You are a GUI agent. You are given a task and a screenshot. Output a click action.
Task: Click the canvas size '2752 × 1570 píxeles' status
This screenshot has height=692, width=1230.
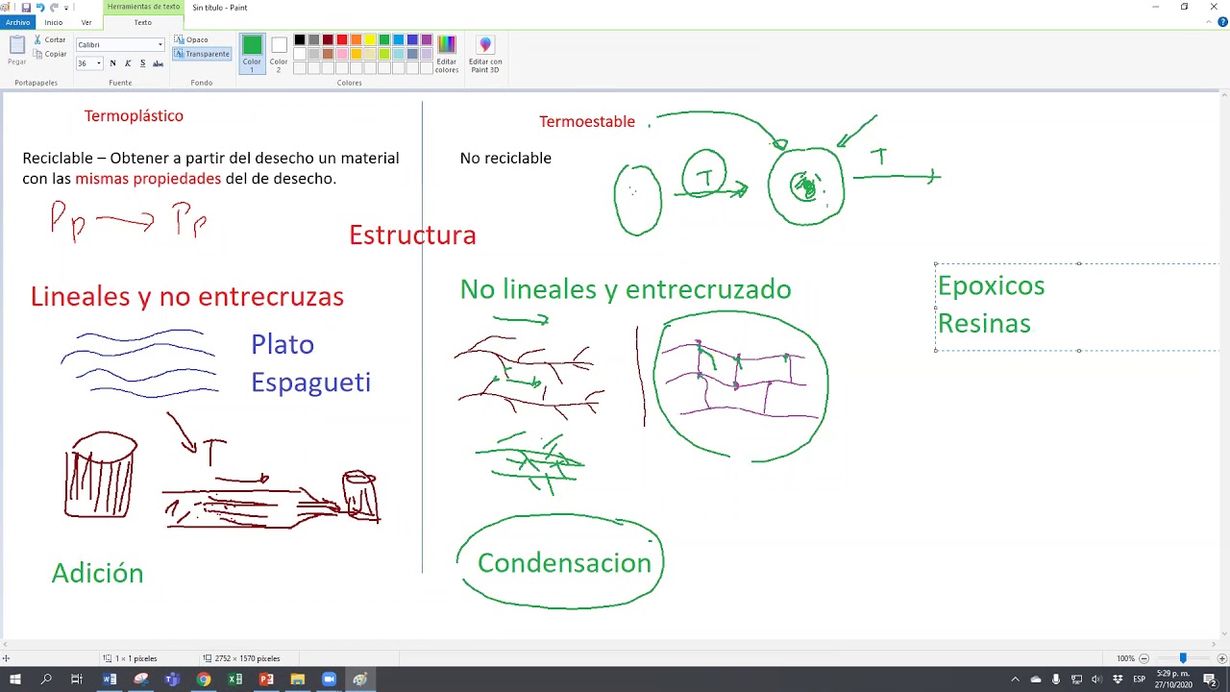point(241,658)
